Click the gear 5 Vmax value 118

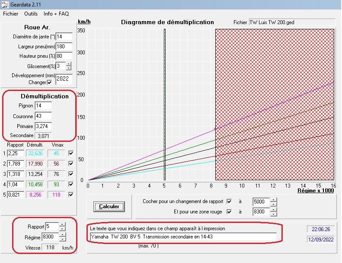point(56,195)
